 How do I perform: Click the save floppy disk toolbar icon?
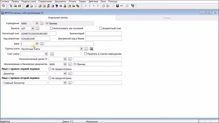tap(117, 6)
